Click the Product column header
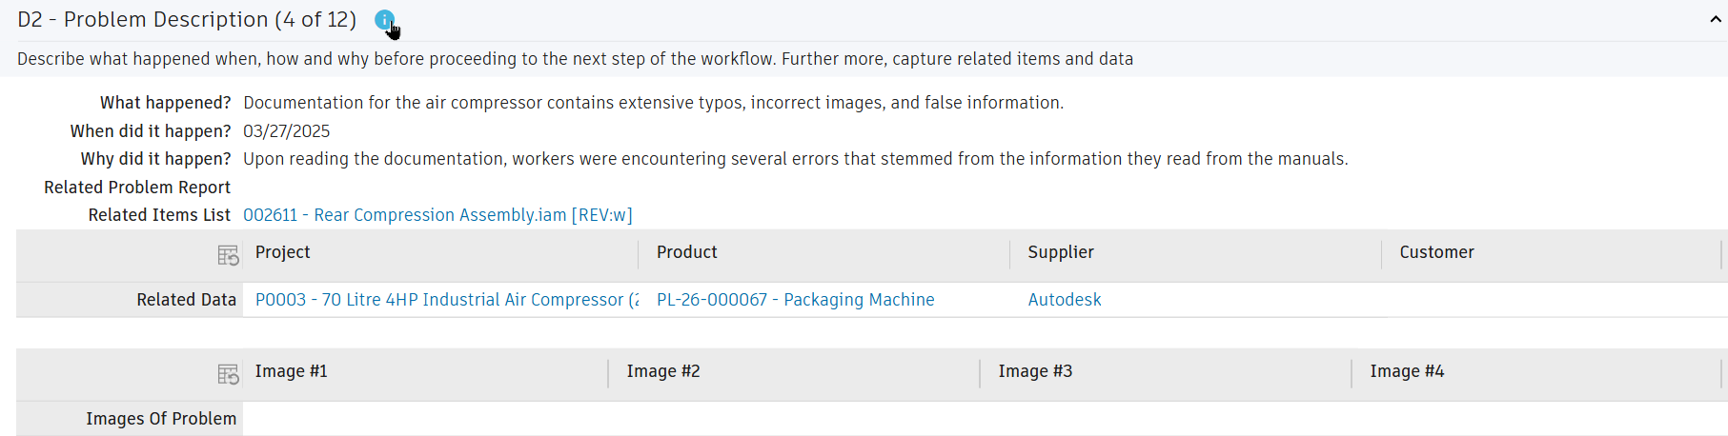The height and width of the screenshot is (436, 1728). point(686,252)
